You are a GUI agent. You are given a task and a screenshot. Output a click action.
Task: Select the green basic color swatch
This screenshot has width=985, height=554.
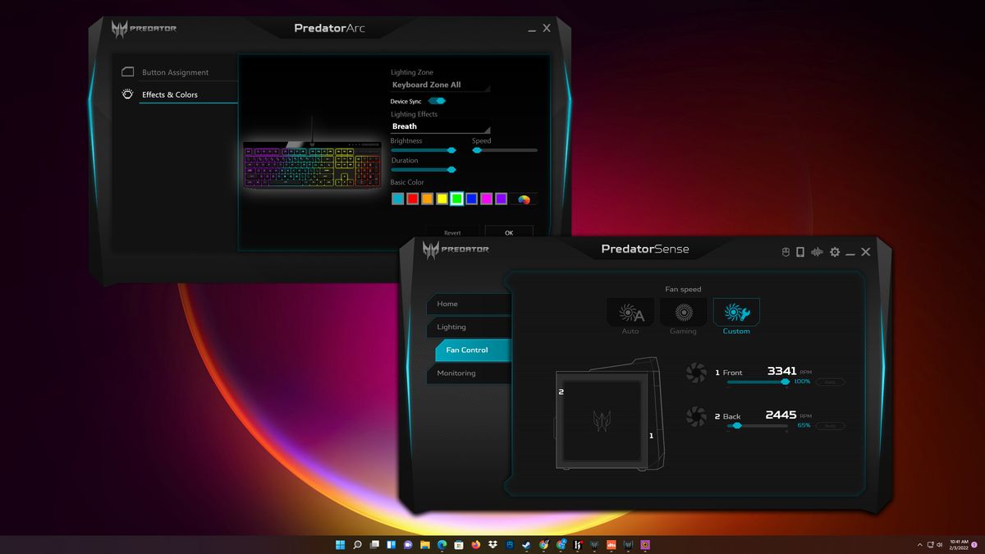(456, 198)
